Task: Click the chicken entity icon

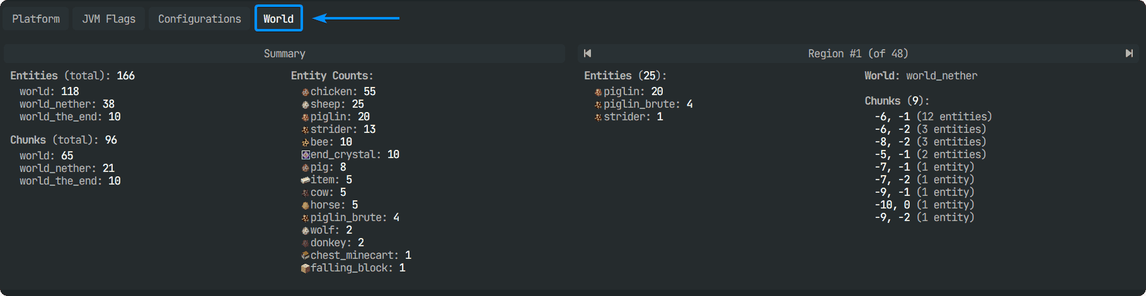Action: pyautogui.click(x=306, y=92)
